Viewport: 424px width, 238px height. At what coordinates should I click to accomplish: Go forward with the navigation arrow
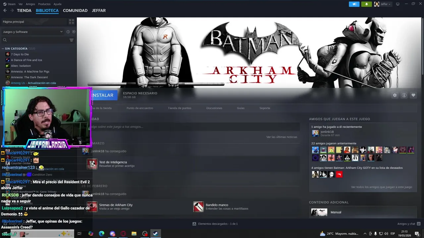(12, 11)
